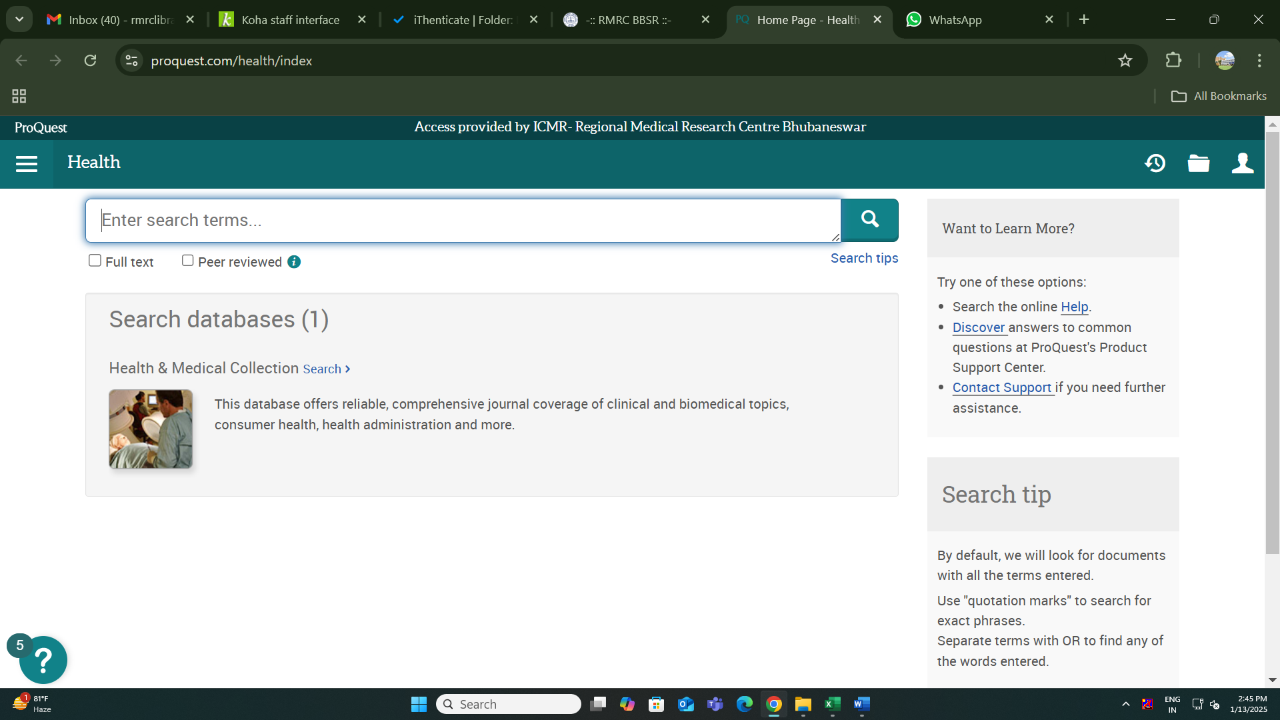This screenshot has width=1280, height=720.
Task: Click Peer reviewed info icon
Action: pos(294,262)
